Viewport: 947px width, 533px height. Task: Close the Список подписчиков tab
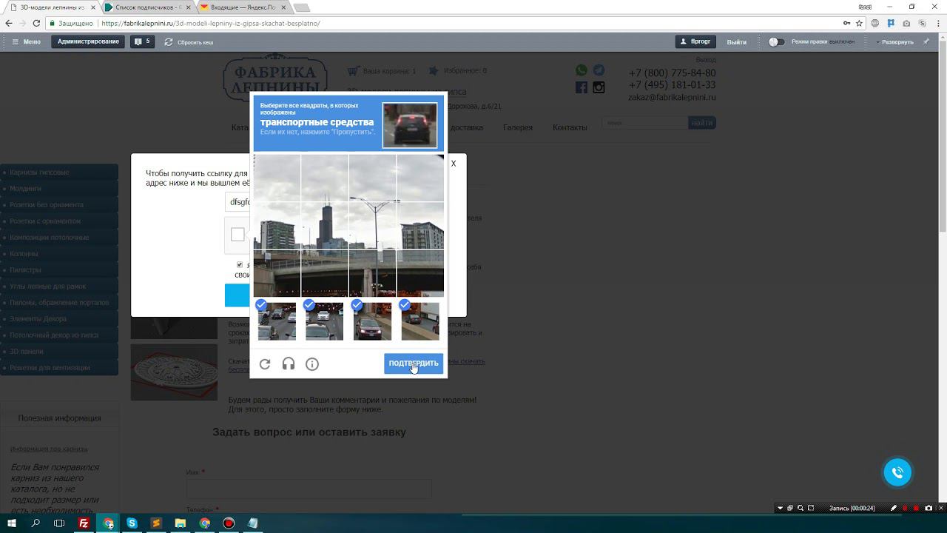[187, 7]
